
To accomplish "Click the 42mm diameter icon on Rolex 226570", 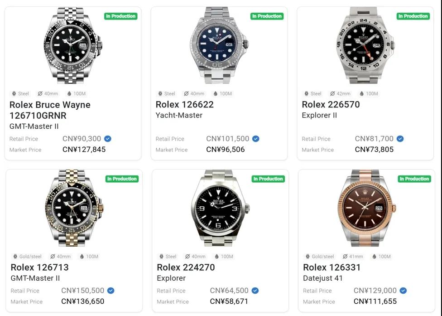I will point(333,94).
